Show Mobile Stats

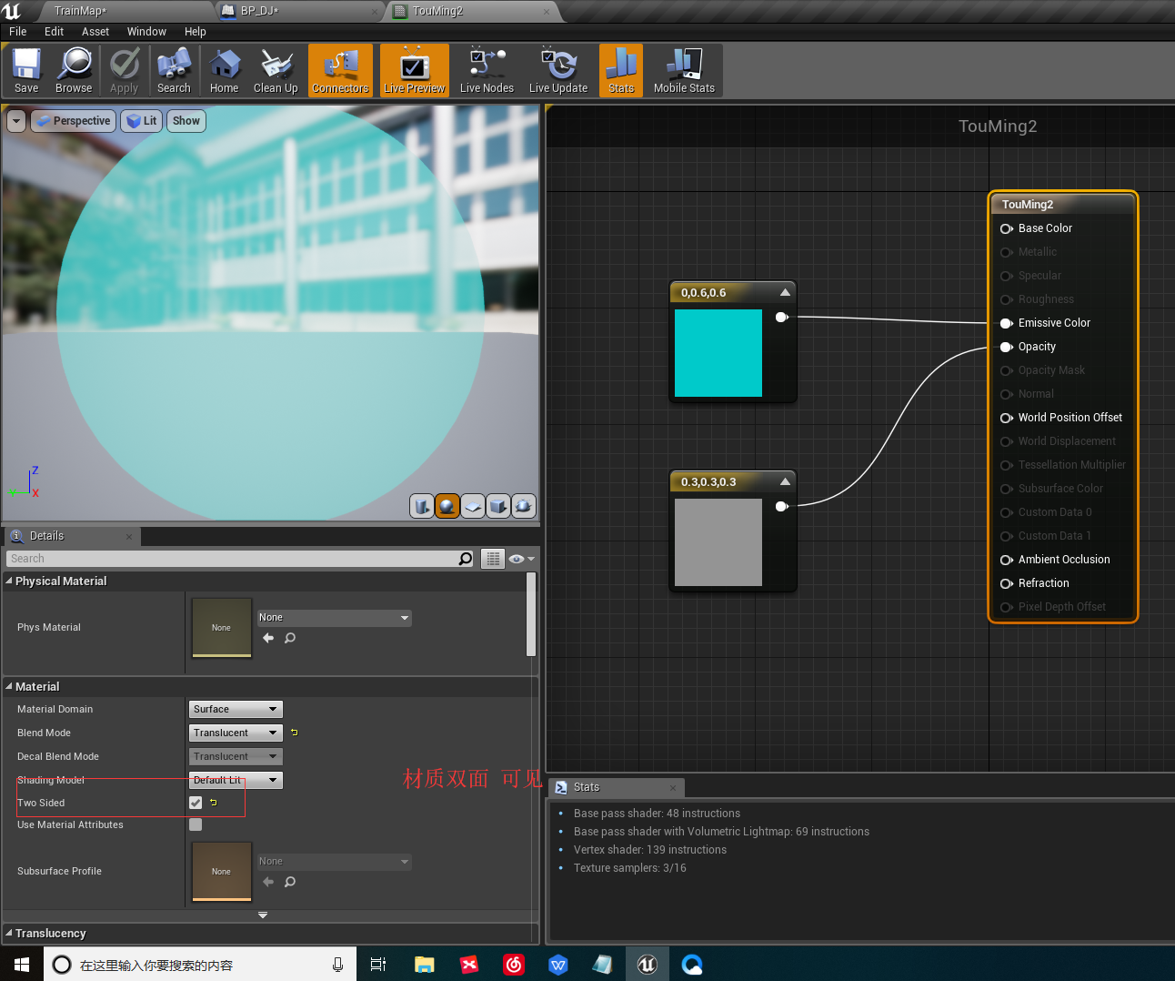pos(683,70)
